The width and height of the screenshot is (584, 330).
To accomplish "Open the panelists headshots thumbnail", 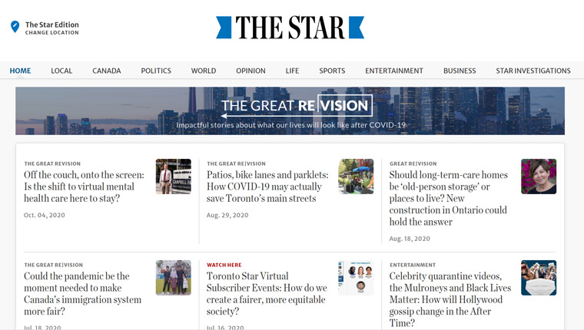I will [x=356, y=278].
